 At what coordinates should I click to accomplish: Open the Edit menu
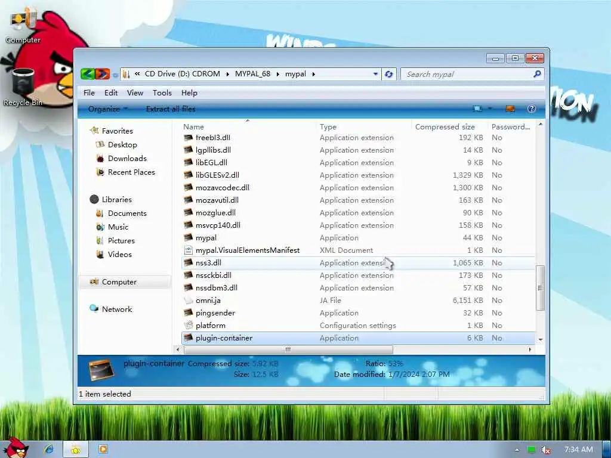pyautogui.click(x=111, y=92)
